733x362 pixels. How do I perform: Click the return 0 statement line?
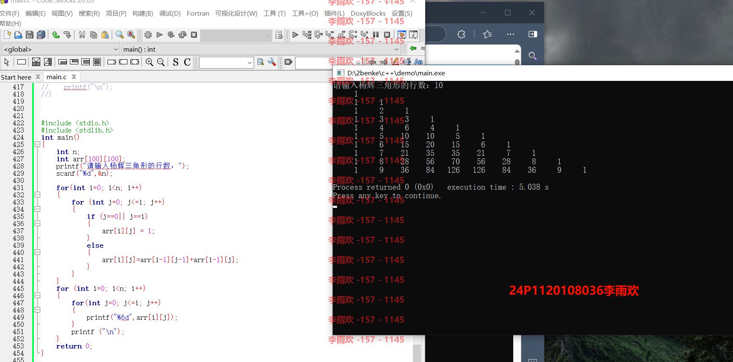pyautogui.click(x=74, y=346)
